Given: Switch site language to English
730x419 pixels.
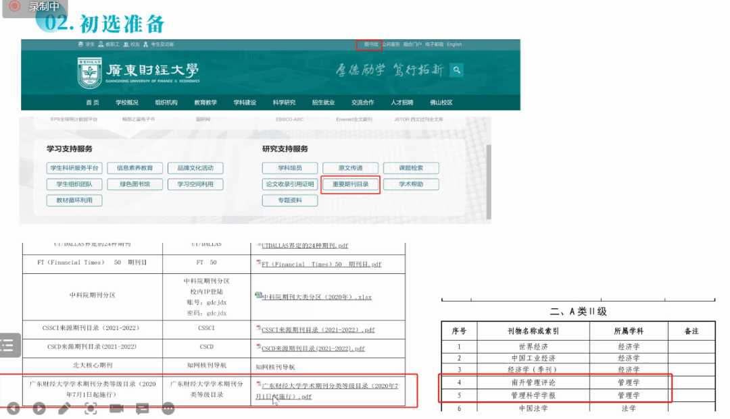Looking at the screenshot, I should [x=454, y=45].
